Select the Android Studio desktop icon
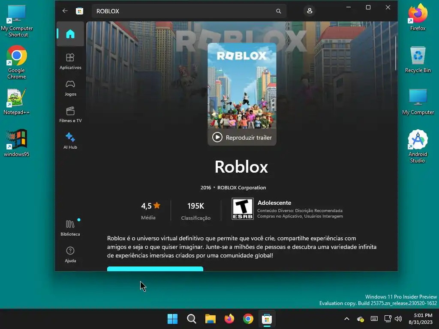Image resolution: width=439 pixels, height=329 pixels. (x=418, y=146)
